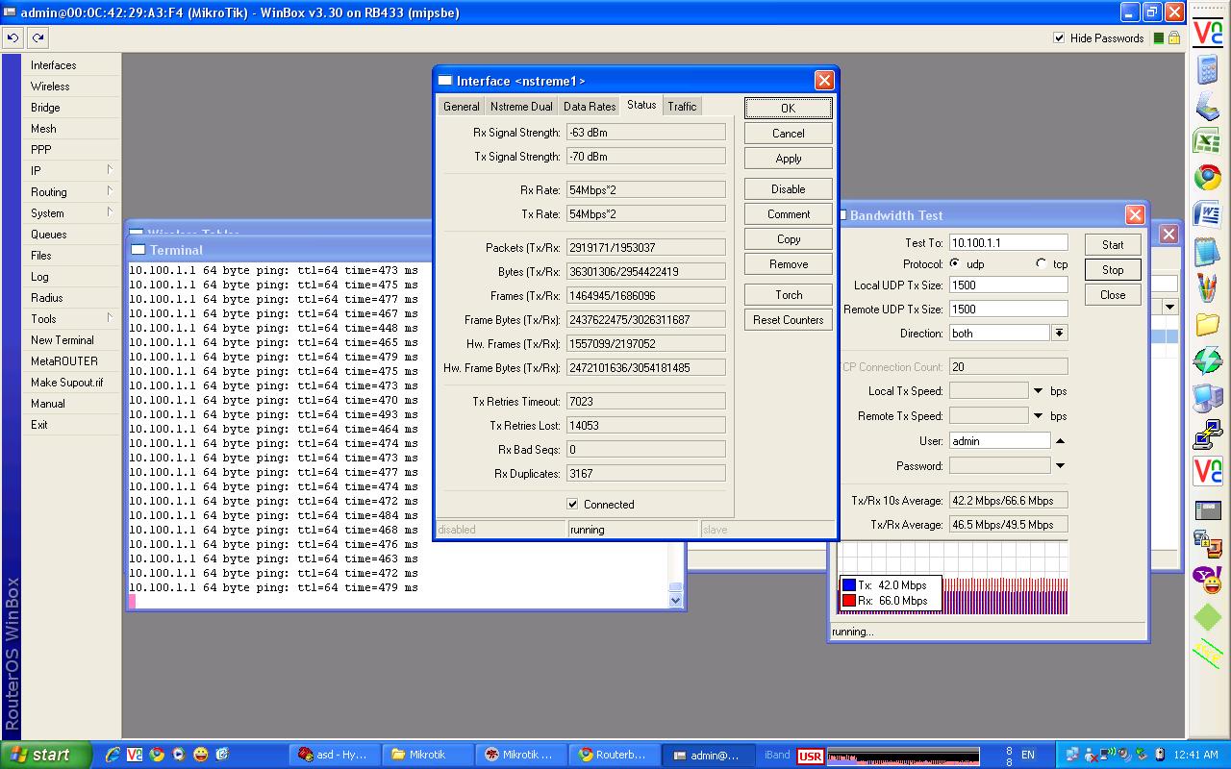
Task: Click the WinBox undo arrow icon
Action: (x=13, y=37)
